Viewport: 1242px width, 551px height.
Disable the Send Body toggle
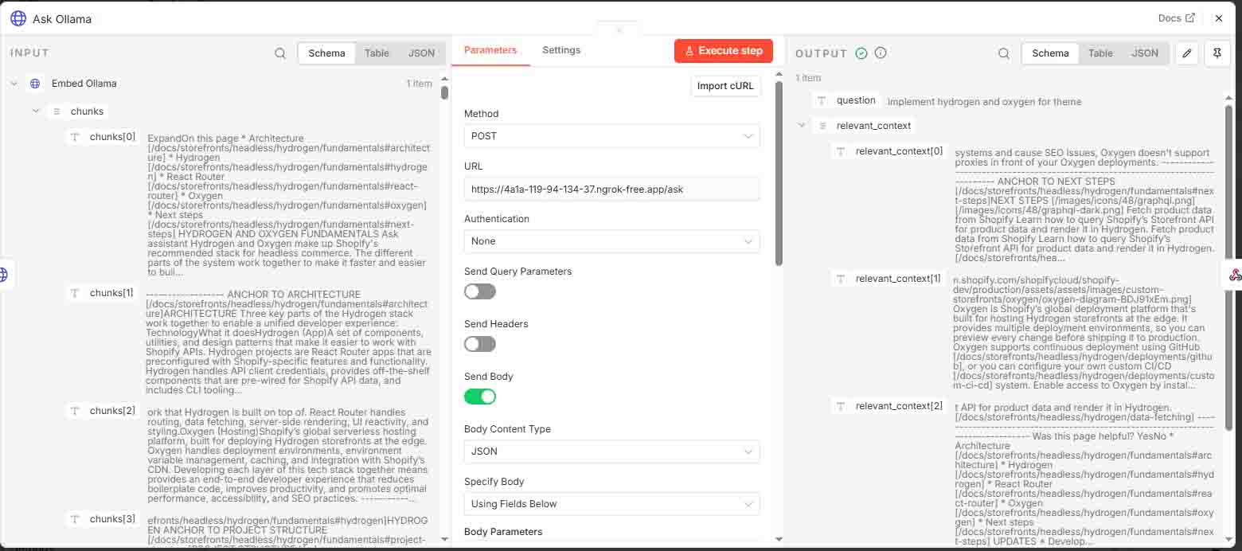click(480, 397)
